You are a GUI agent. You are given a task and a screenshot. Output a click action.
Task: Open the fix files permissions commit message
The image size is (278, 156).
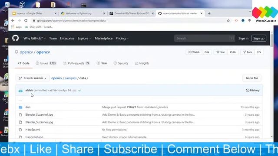click(114, 130)
